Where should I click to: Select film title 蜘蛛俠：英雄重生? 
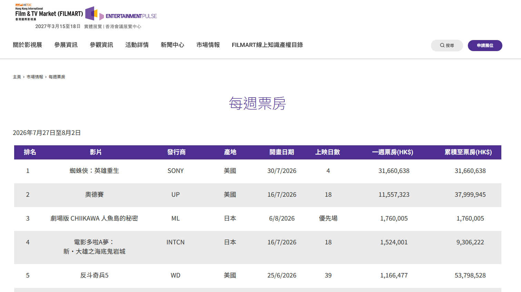tap(94, 171)
